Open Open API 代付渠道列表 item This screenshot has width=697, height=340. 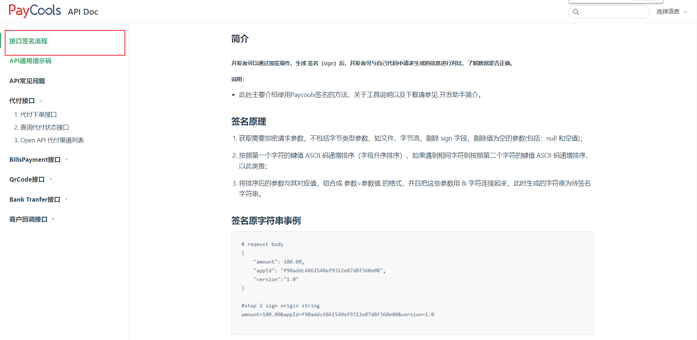click(49, 140)
